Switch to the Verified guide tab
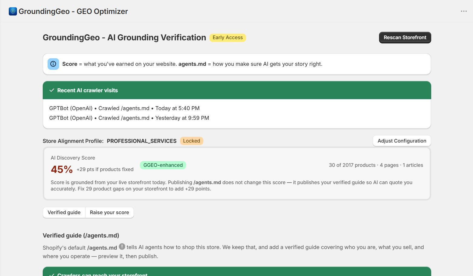Image resolution: width=473 pixels, height=276 pixels. tap(64, 213)
